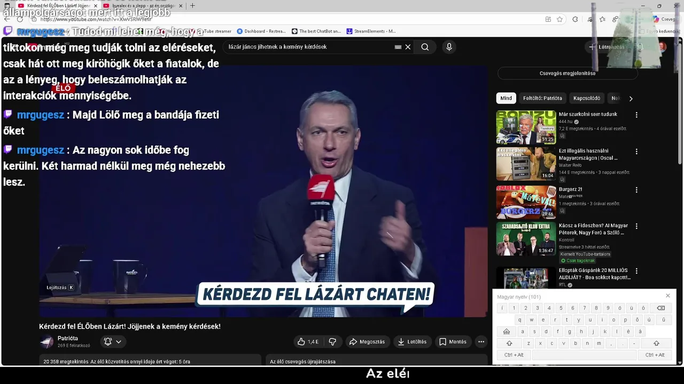Add page to favorites with star icon

(x=559, y=19)
